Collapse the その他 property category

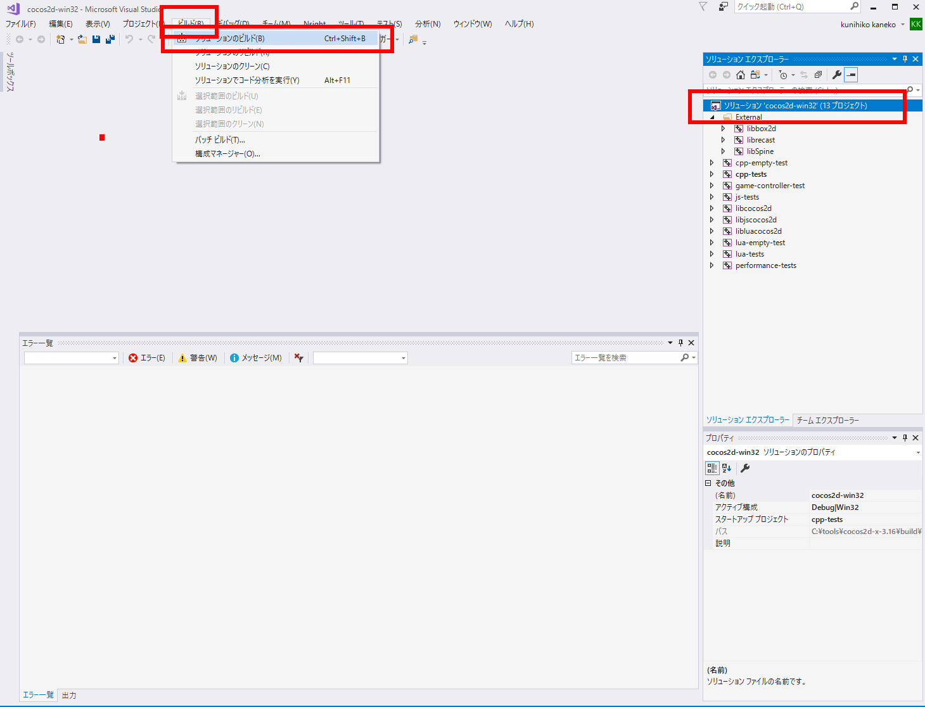(x=708, y=483)
